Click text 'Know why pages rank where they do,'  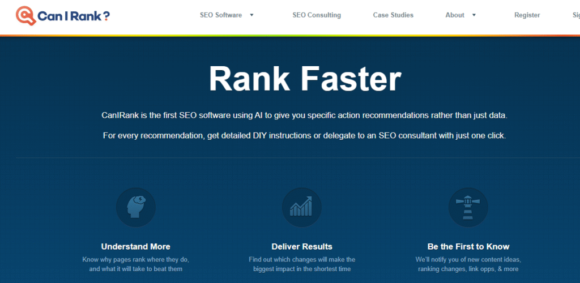tap(136, 259)
